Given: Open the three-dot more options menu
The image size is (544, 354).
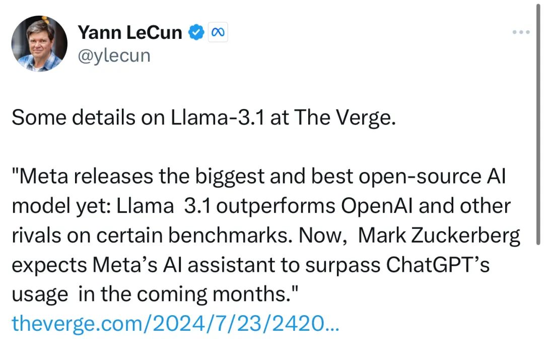Looking at the screenshot, I should [x=521, y=32].
